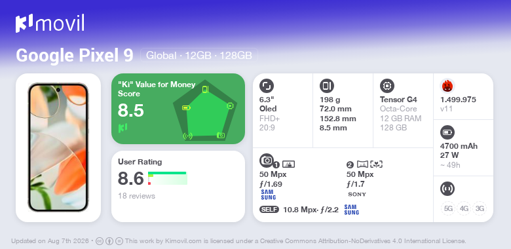Click the Google Pixel 9 title
511x249 pixels.
75,55
